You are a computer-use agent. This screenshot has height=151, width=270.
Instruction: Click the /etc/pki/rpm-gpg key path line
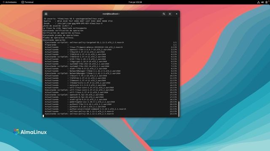click(73, 23)
